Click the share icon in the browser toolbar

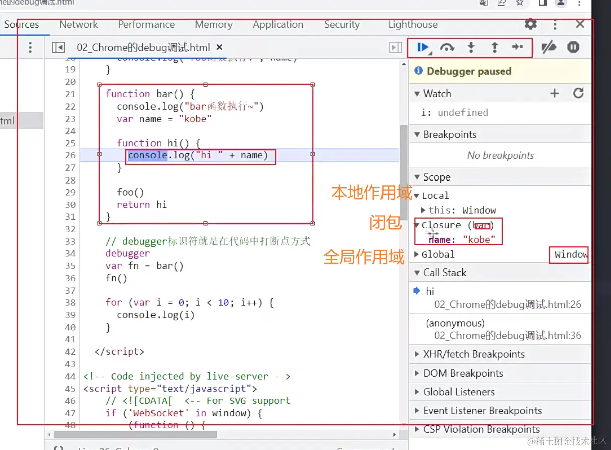[502, 3]
